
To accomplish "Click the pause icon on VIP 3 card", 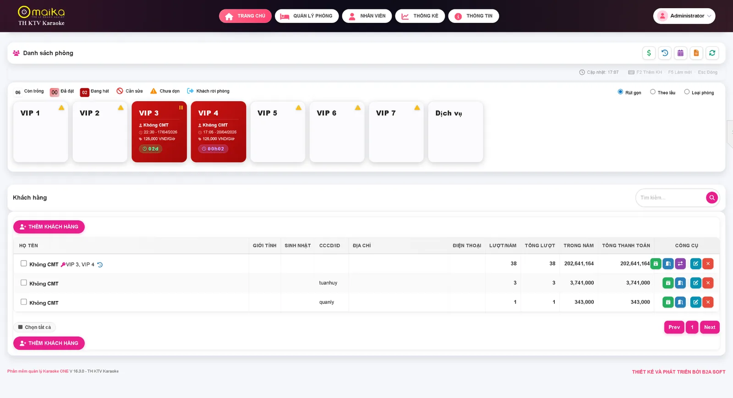I will pos(181,108).
